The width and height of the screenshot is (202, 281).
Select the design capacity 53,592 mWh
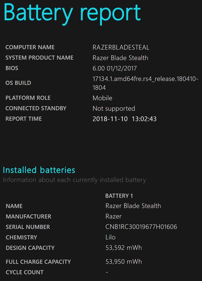click(124, 248)
